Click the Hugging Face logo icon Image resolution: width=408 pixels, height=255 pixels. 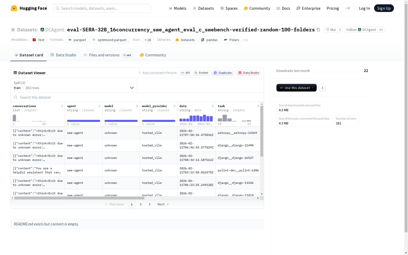point(14,8)
